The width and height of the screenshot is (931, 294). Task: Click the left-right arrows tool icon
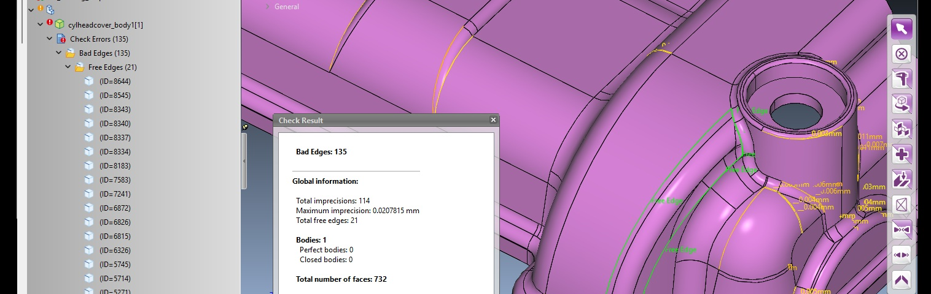(901, 255)
